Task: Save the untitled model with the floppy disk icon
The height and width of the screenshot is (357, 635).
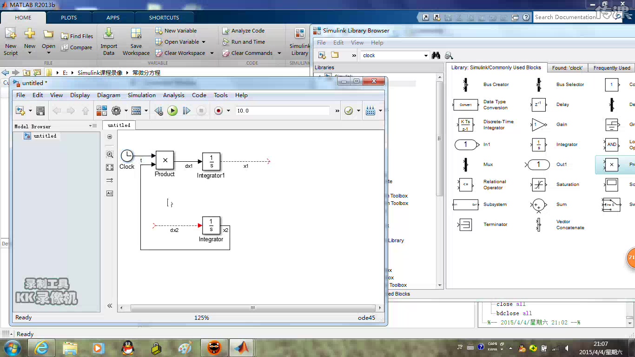Action: tap(40, 111)
